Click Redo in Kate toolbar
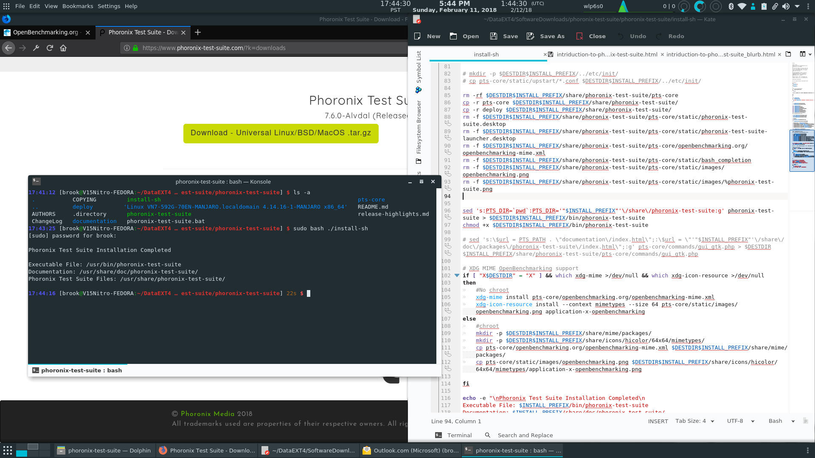815x458 pixels. pyautogui.click(x=670, y=36)
